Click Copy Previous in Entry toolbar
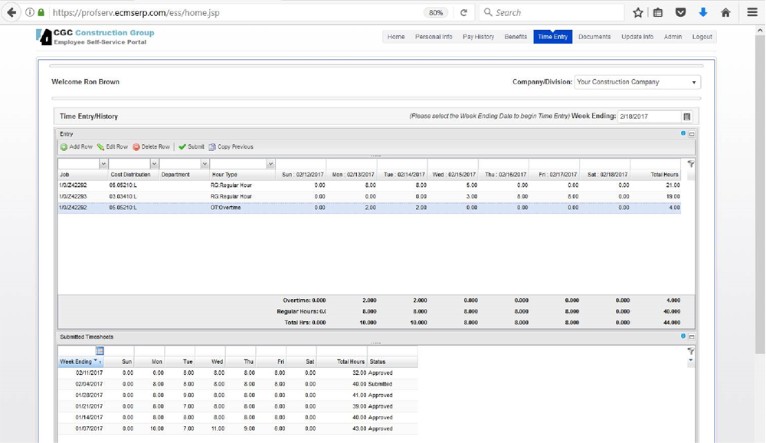Screen dimensions: 766x443 [231, 147]
